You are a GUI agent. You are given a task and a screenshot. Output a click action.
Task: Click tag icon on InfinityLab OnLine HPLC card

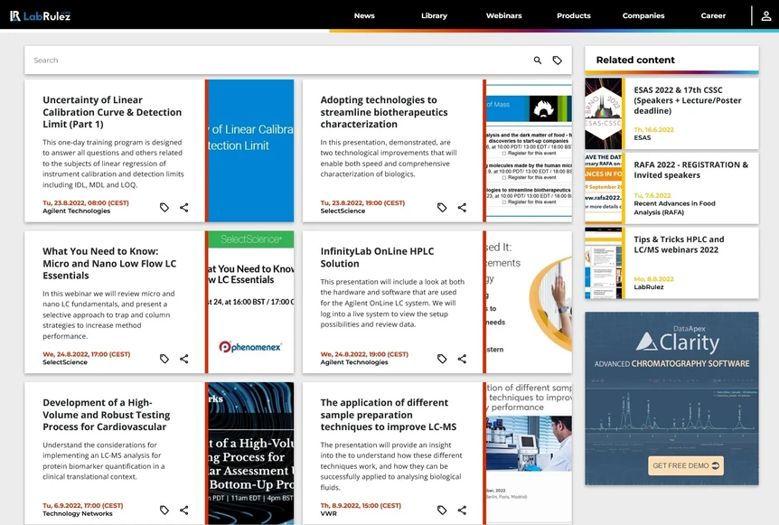(442, 359)
